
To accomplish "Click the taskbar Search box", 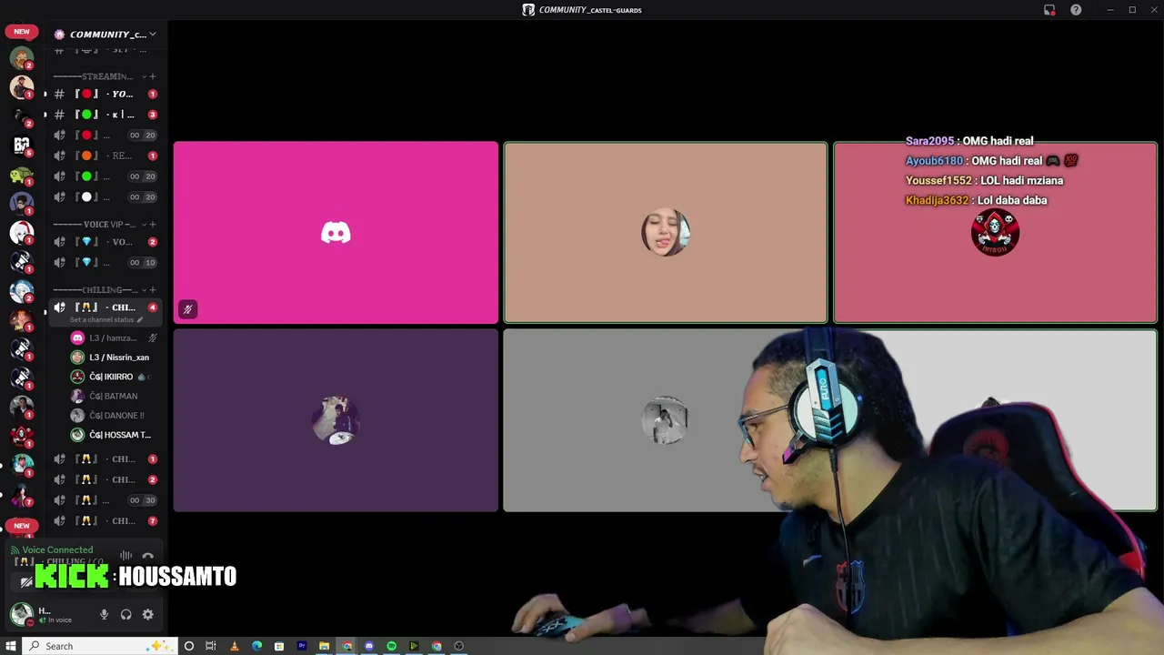I will [98, 646].
